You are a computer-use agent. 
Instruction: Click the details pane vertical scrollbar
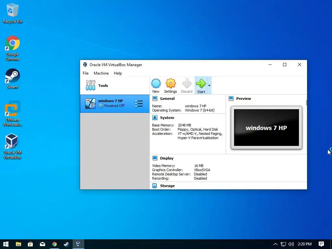pyautogui.click(x=306, y=102)
